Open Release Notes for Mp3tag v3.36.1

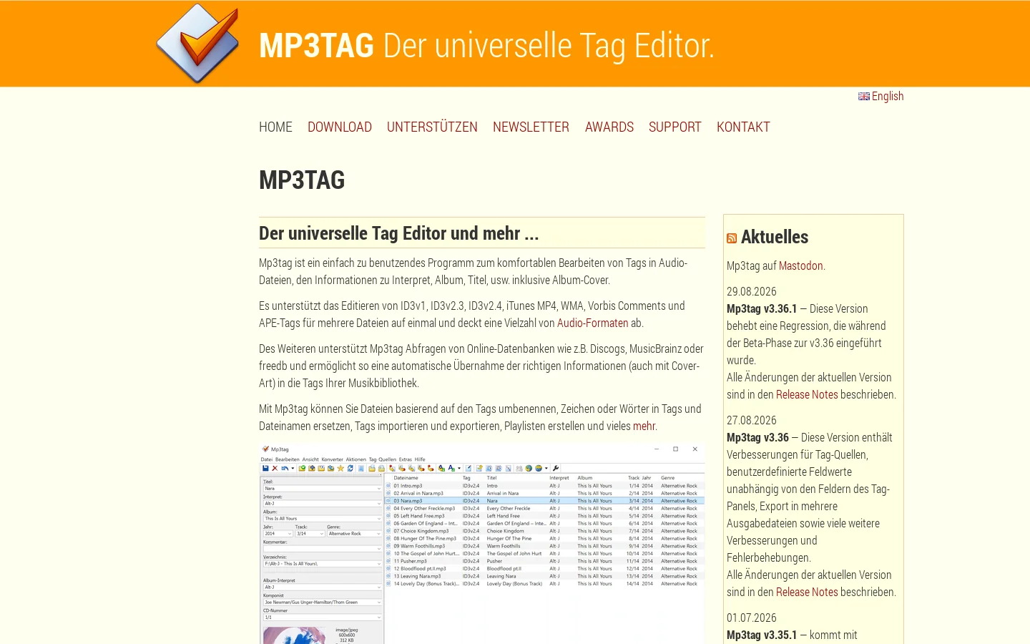pyautogui.click(x=807, y=395)
